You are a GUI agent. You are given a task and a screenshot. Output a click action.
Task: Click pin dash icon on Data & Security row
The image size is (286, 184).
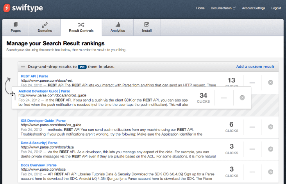click(x=252, y=149)
